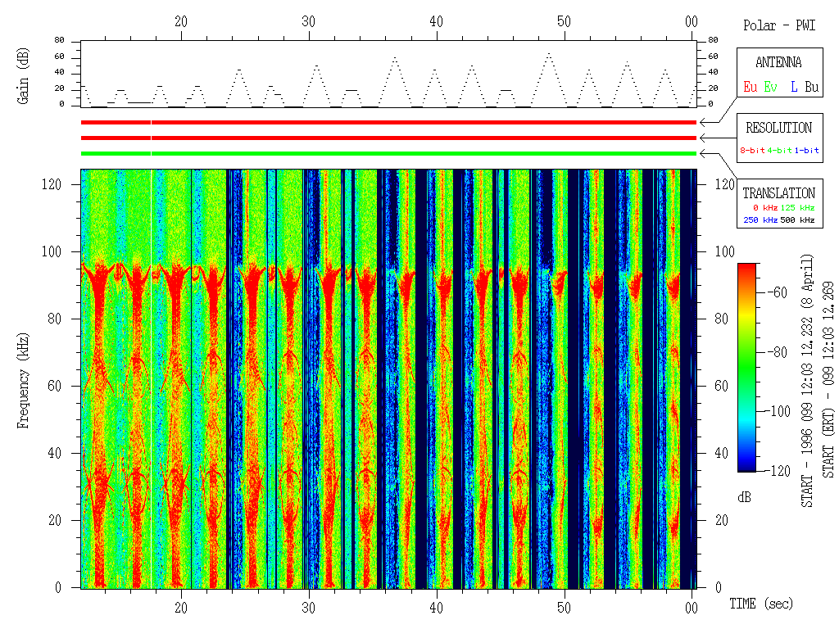Image resolution: width=839 pixels, height=629 pixels.
Task: Click the blue L antenna label
Action: click(x=794, y=86)
